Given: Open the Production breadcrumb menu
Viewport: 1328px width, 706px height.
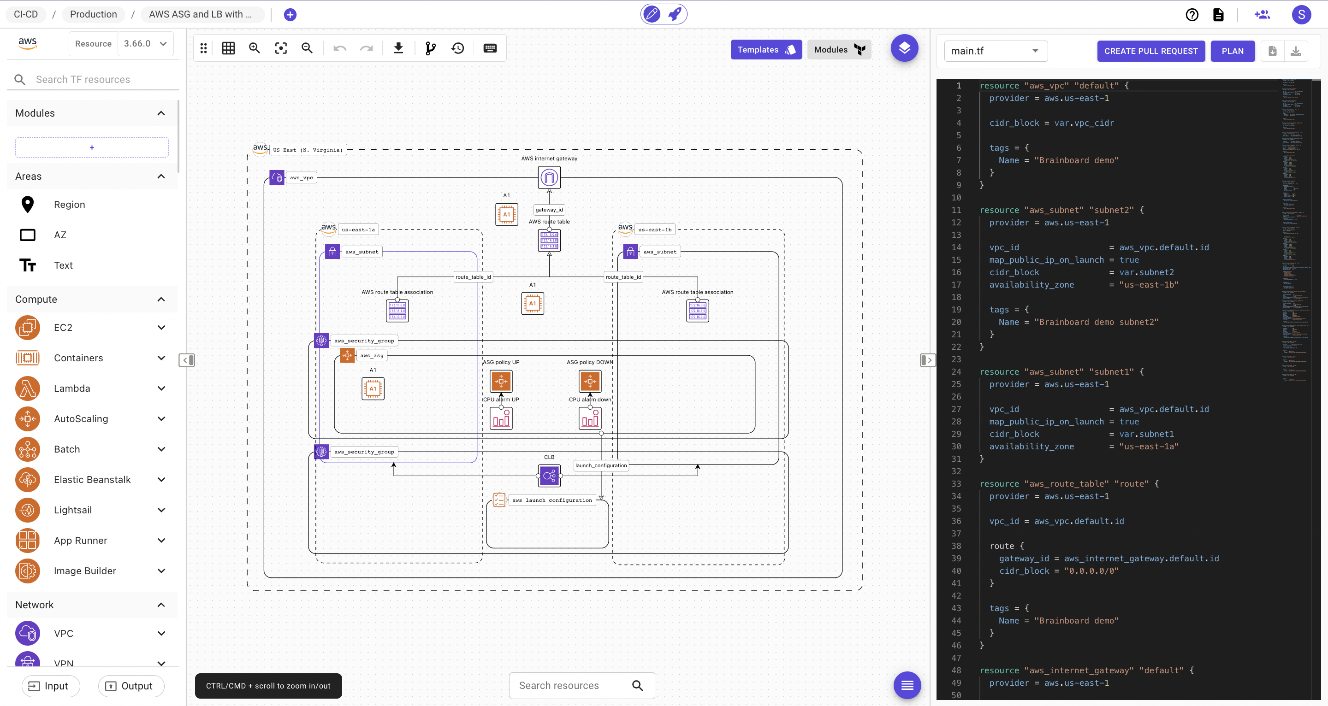Looking at the screenshot, I should (x=93, y=14).
